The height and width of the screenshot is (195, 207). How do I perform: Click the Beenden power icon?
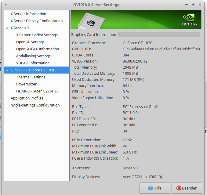pyautogui.click(x=179, y=188)
